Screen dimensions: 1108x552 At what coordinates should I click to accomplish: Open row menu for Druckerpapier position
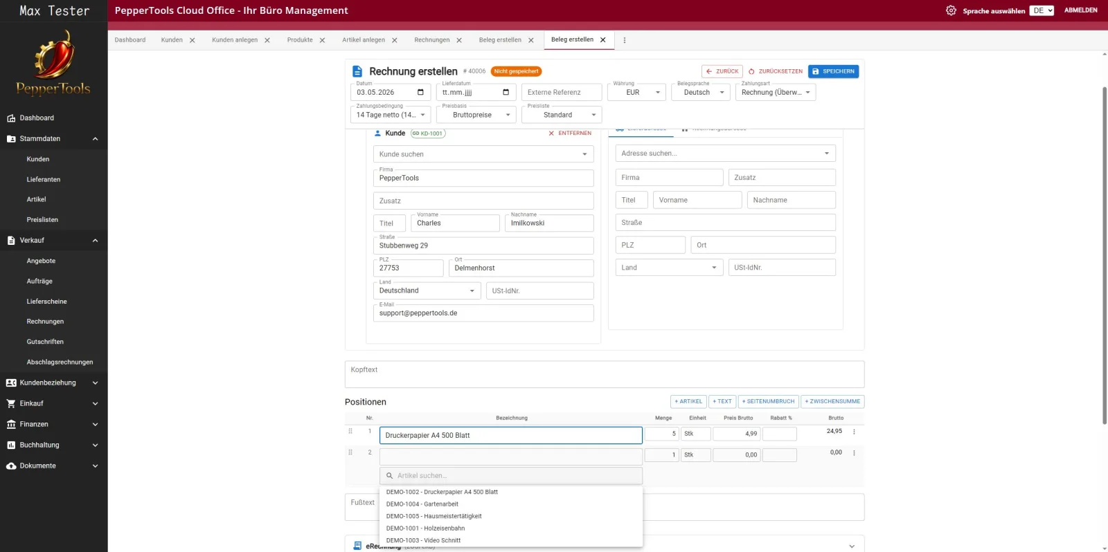854,432
